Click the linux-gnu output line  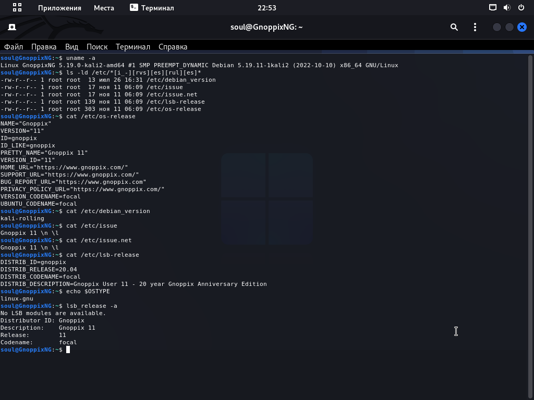17,298
